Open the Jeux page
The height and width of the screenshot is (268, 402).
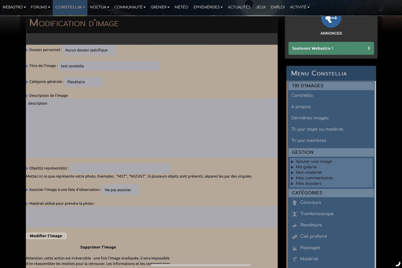tap(260, 7)
